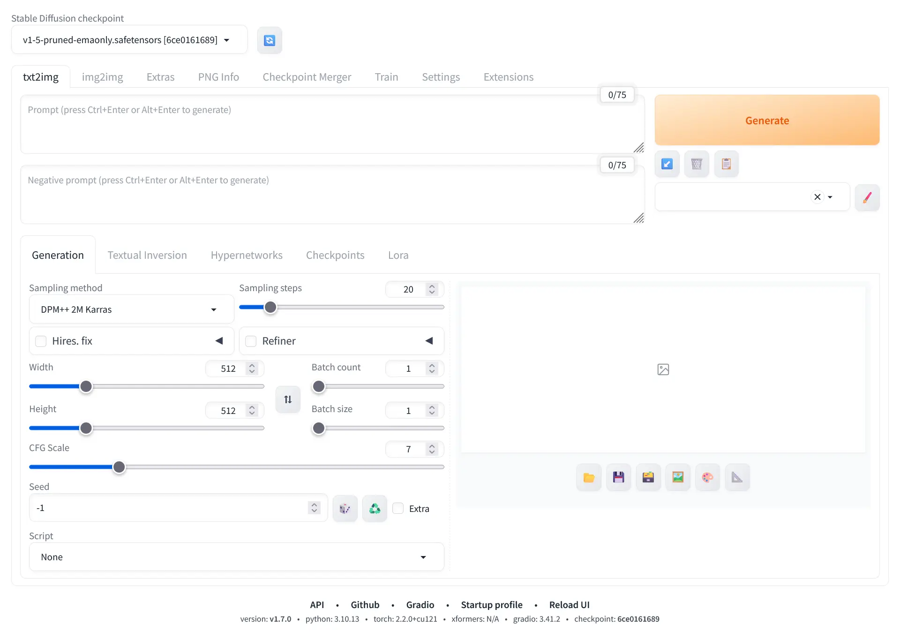Image resolution: width=900 pixels, height=639 pixels.
Task: Click the read generation parameters arrow icon
Action: tap(667, 164)
